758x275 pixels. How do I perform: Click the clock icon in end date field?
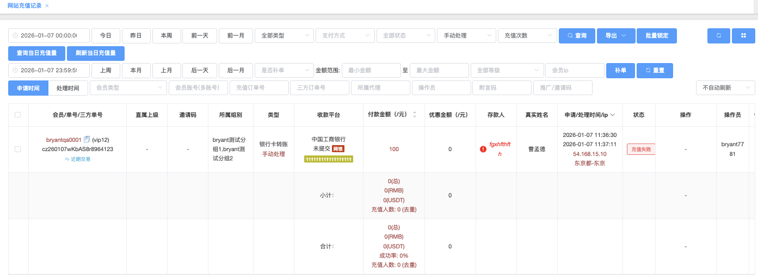15,71
